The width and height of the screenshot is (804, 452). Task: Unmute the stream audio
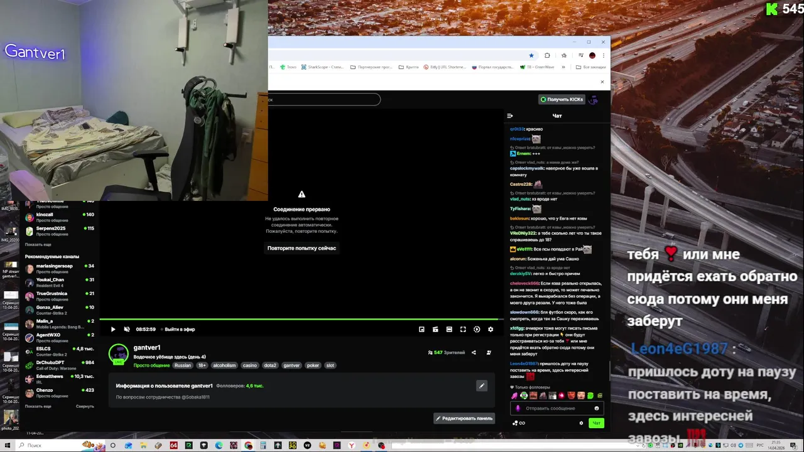click(127, 329)
